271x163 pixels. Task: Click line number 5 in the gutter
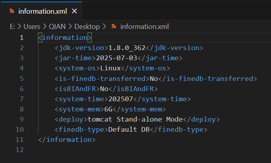[22, 79]
